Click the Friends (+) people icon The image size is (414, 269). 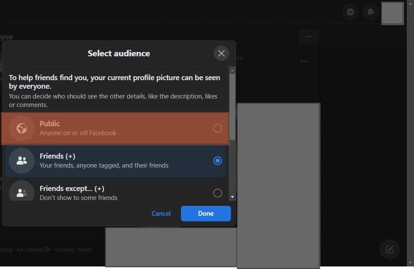[x=22, y=161]
